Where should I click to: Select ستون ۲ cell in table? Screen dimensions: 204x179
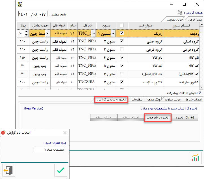pos(106,41)
